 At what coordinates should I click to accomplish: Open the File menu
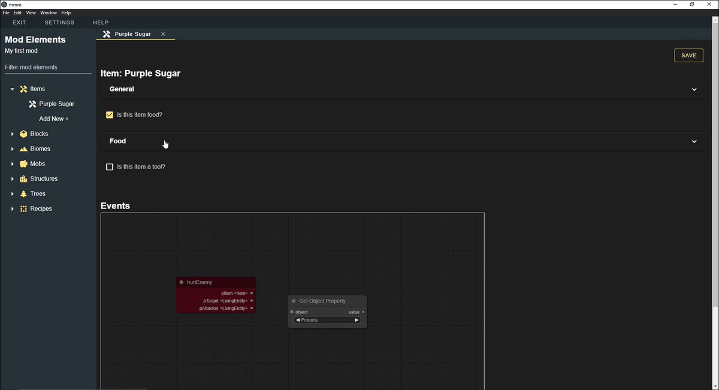[6, 13]
